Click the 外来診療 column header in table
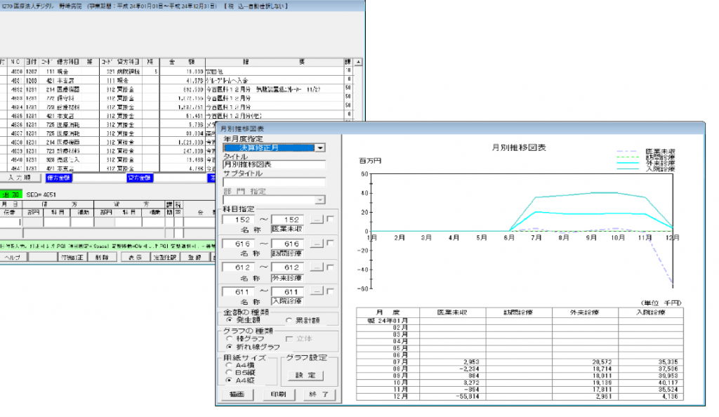This screenshot has width=719, height=417. 585,312
